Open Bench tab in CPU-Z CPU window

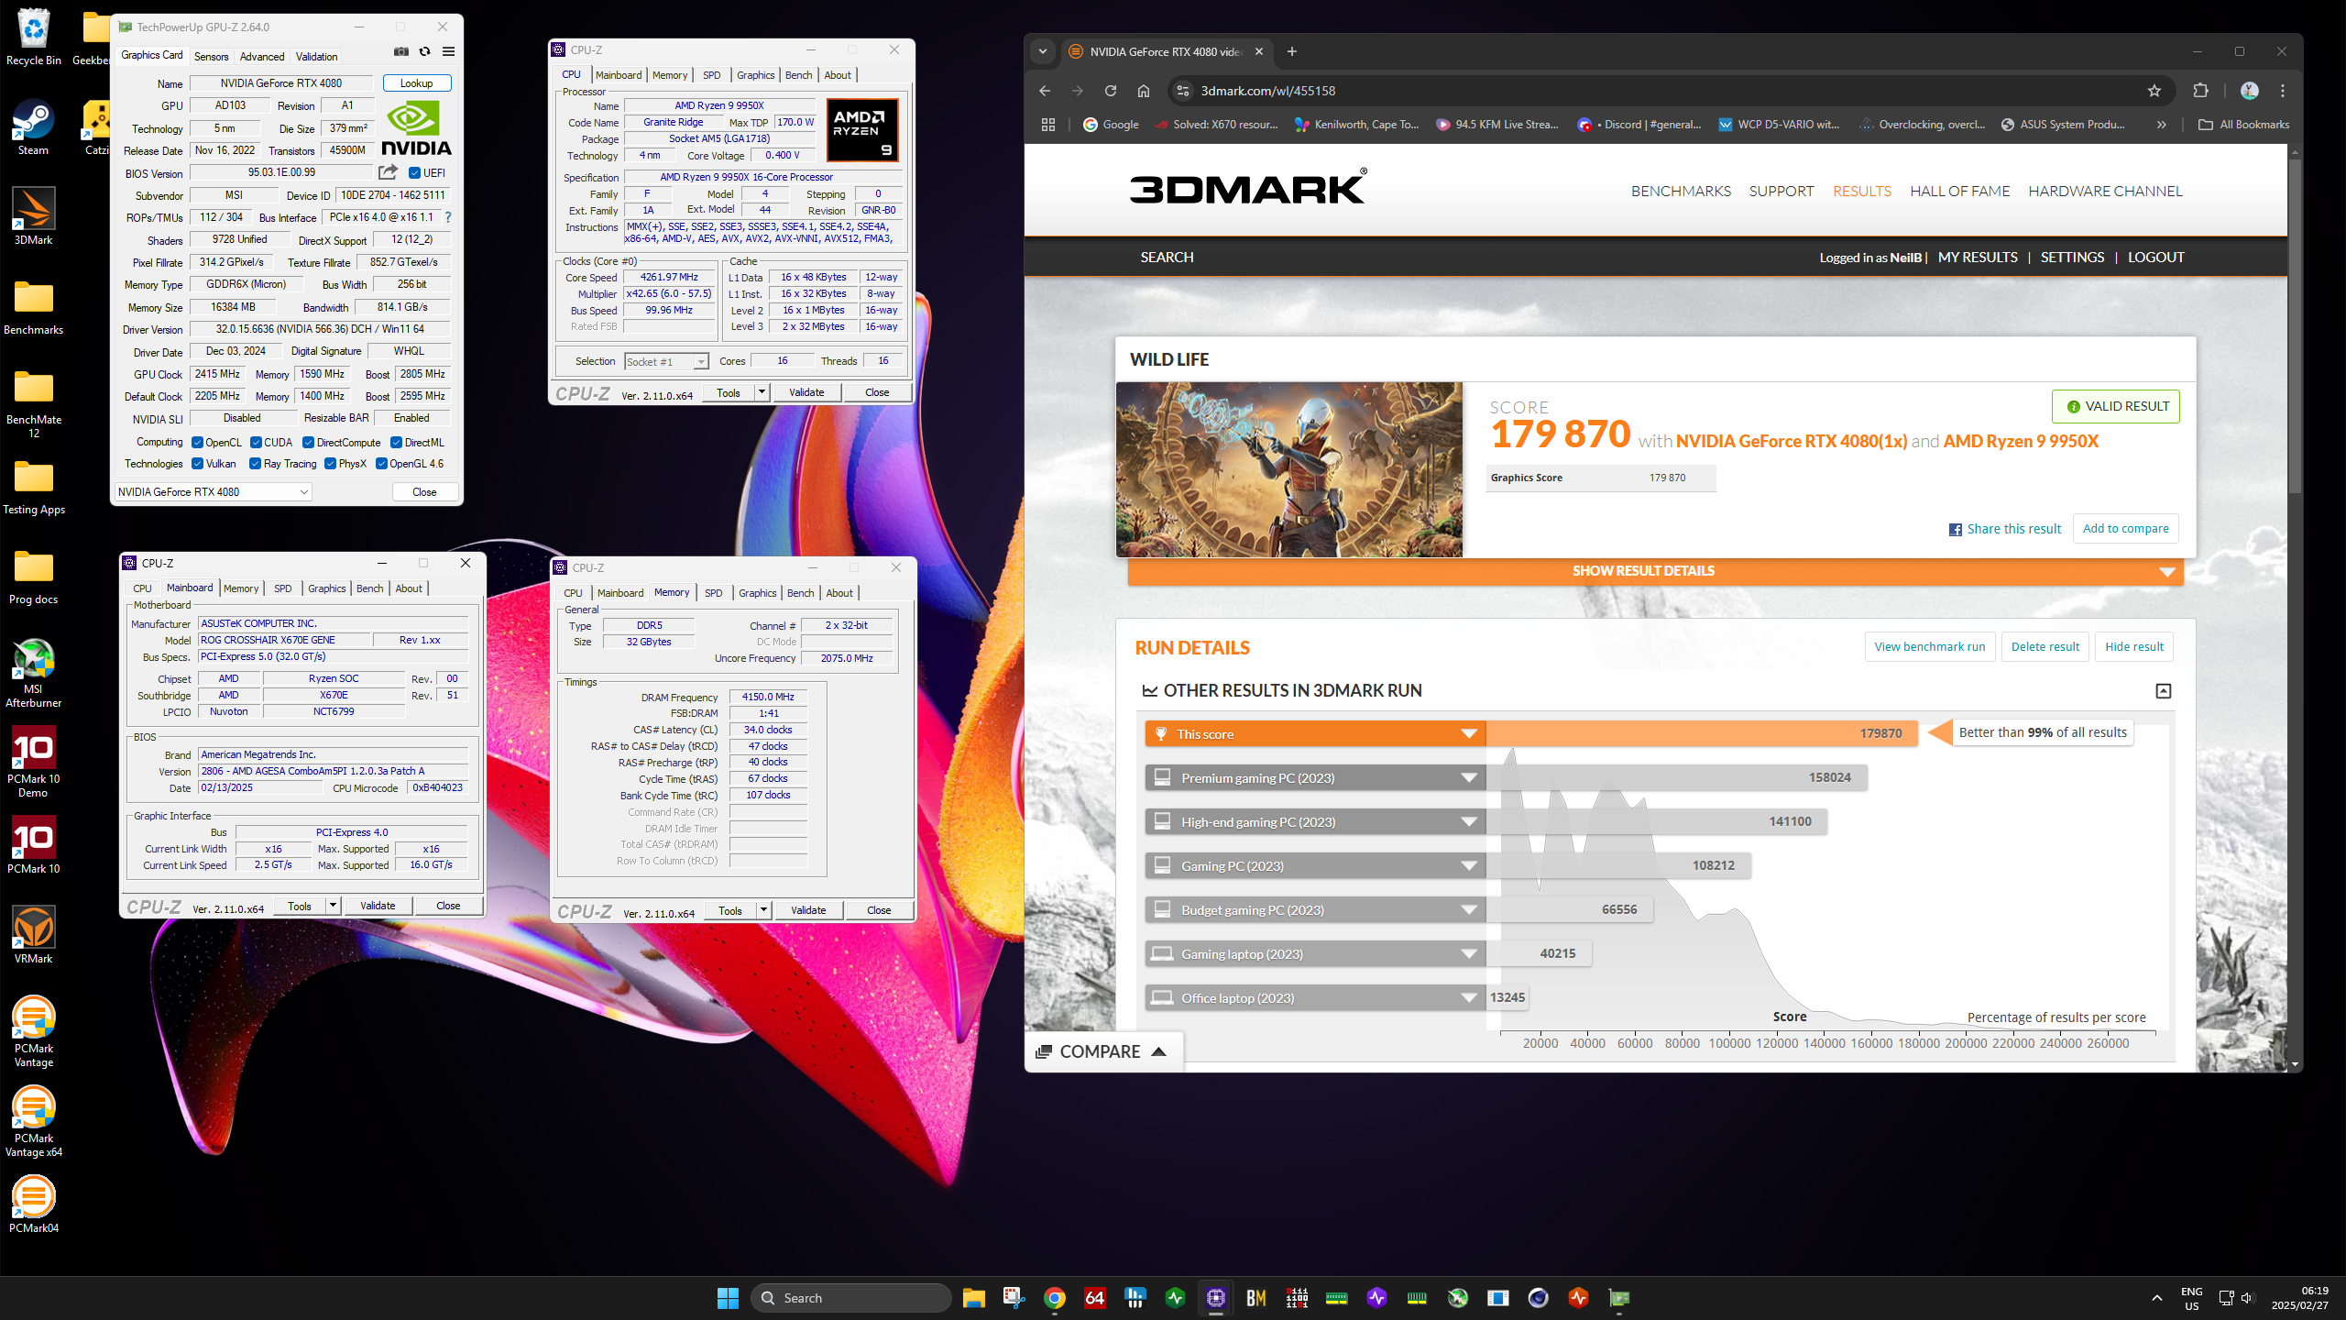coord(798,75)
